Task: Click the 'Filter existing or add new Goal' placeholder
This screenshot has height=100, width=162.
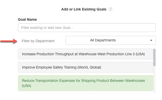Action: coord(47,28)
